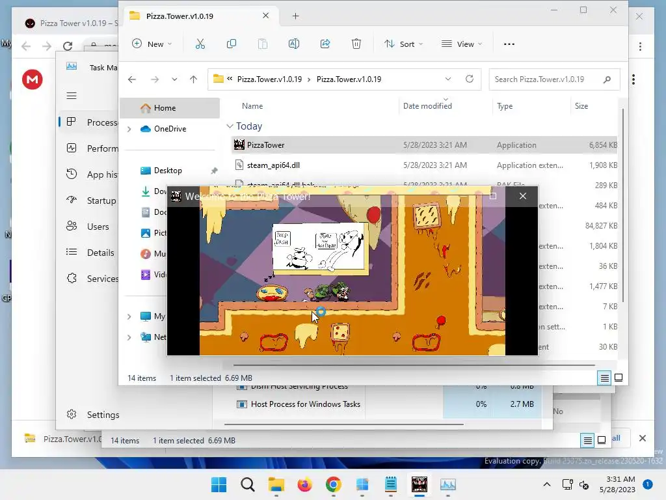Open Task Manager hamburger navigation menu

click(x=72, y=96)
